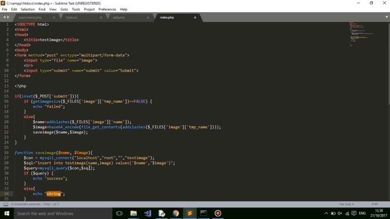Click the volume icon in system tray

coord(340,214)
